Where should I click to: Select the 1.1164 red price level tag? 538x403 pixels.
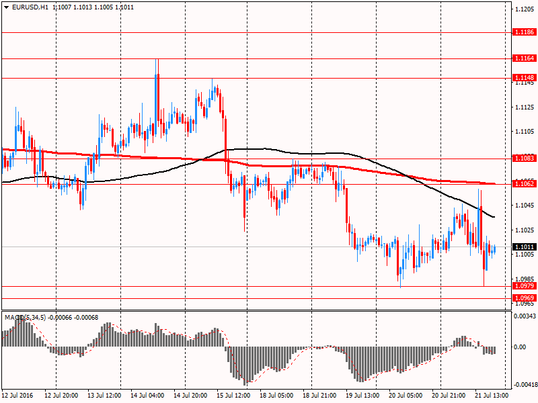524,59
